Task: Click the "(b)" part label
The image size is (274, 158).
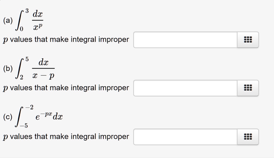Action: [x=8, y=69]
